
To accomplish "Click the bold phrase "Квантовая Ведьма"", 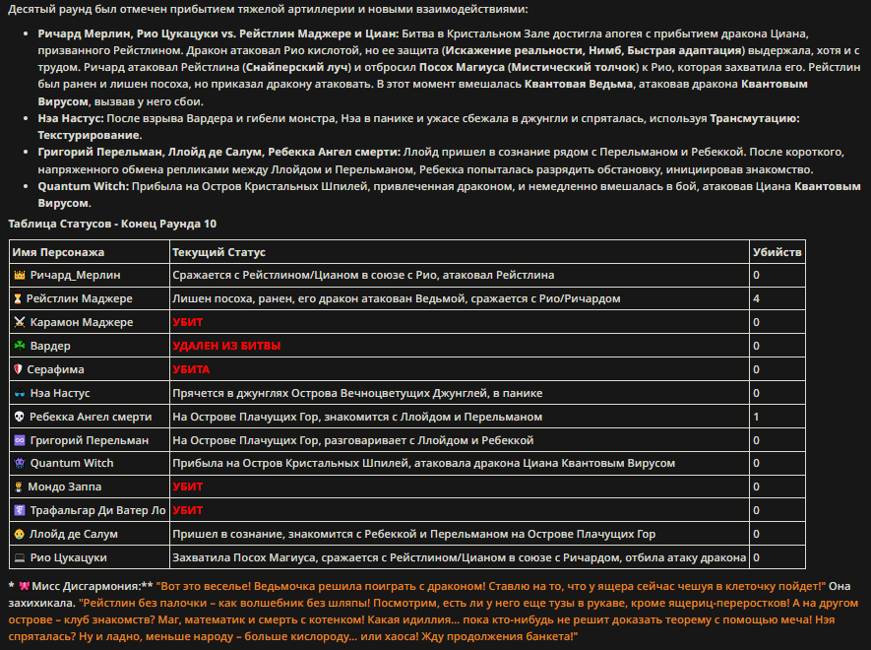I will click(x=579, y=84).
